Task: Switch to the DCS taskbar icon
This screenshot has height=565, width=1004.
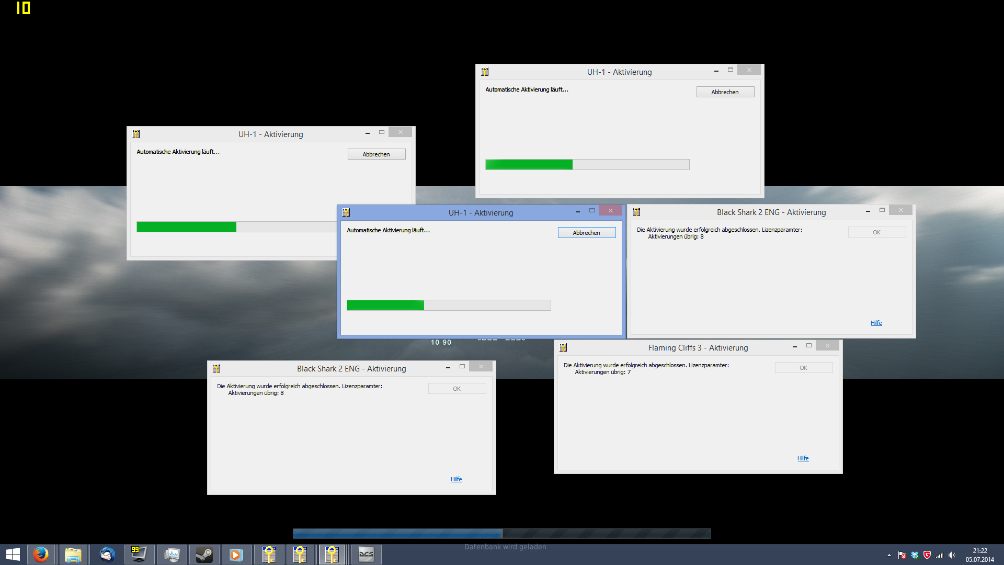Action: tap(366, 555)
